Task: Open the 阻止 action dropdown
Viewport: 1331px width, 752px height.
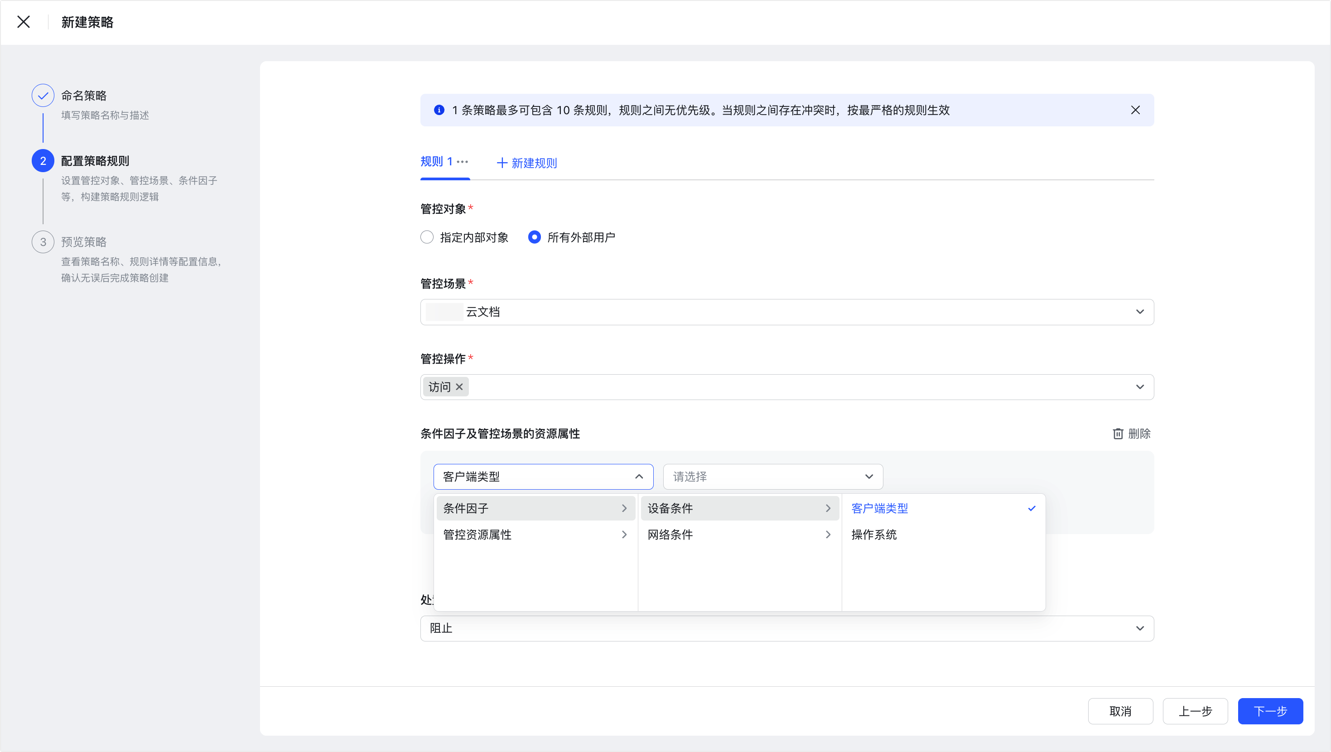Action: 787,628
